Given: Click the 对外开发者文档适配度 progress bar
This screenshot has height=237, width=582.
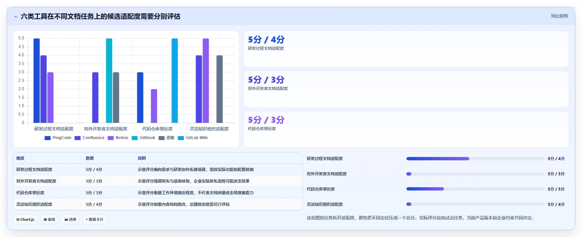Looking at the screenshot, I should point(476,174).
